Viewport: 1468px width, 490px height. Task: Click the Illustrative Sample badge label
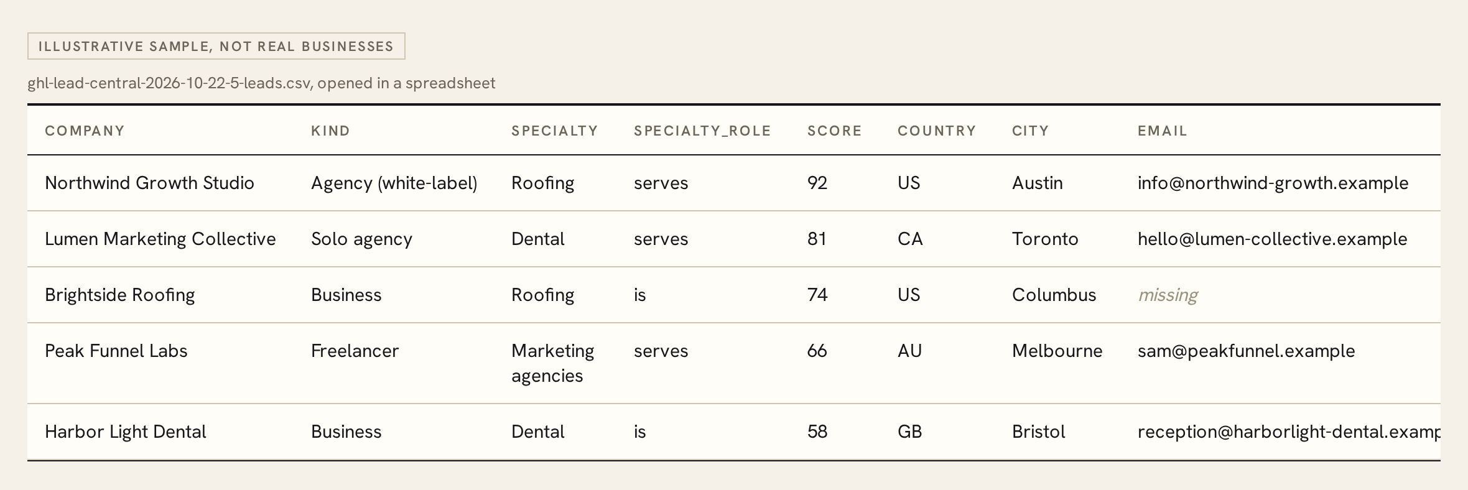coord(216,46)
